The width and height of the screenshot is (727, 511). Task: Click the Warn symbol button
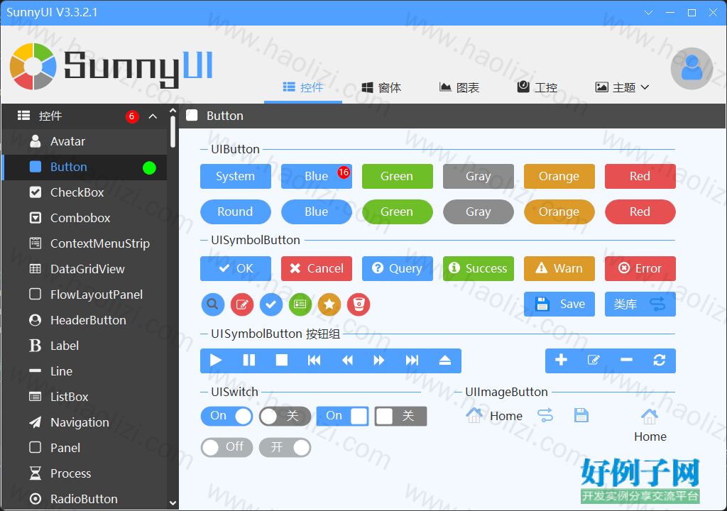click(559, 268)
